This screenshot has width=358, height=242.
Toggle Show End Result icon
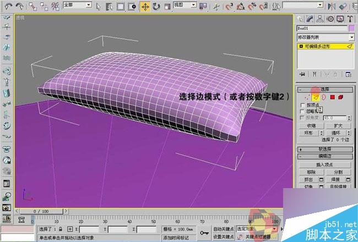314,74
